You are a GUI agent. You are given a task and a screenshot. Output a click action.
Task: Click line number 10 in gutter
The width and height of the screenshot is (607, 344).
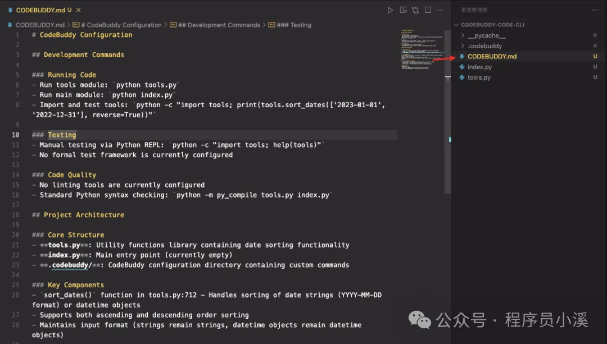tap(15, 135)
